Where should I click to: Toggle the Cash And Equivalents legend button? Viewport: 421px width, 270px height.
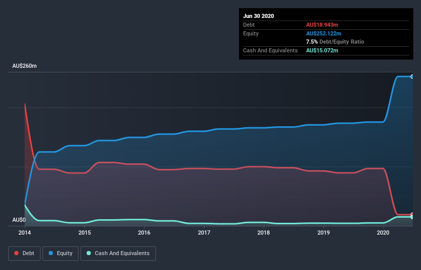tap(118, 254)
